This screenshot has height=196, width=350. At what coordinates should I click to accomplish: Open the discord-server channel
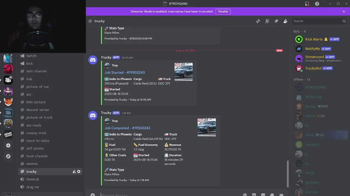tap(50, 110)
